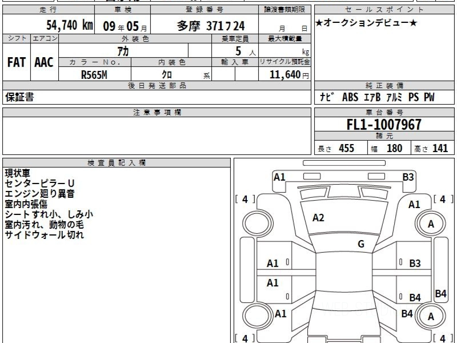Select the FAT shift type cell
Viewport: 457px width, 343px height.
coord(16,63)
